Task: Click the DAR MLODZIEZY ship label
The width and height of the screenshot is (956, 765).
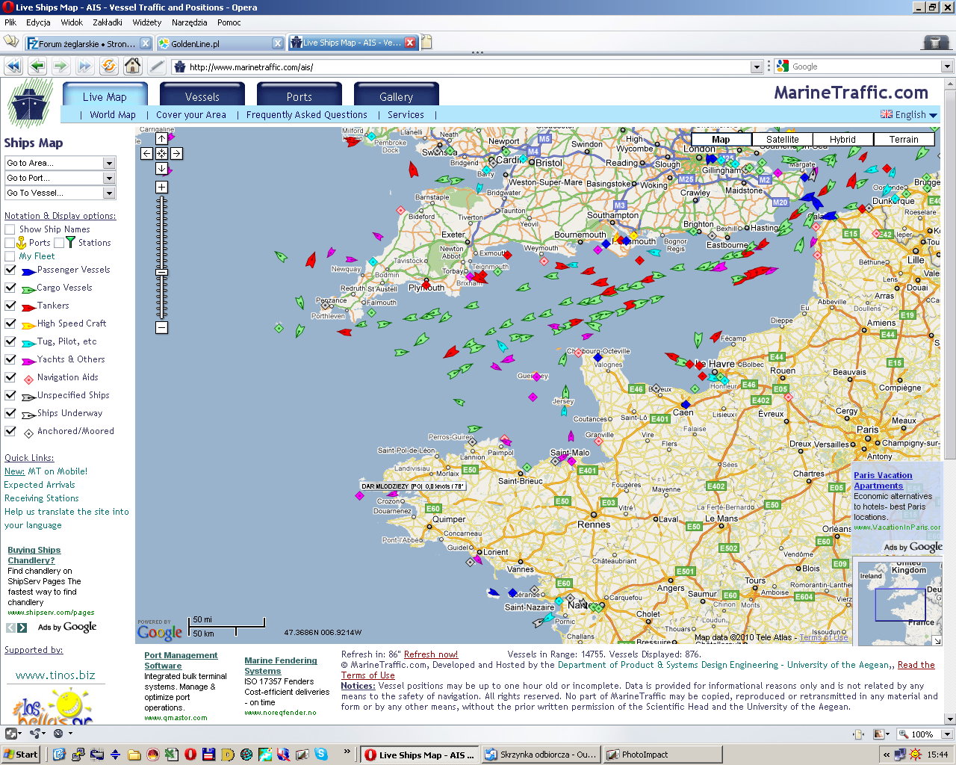Action: click(413, 486)
